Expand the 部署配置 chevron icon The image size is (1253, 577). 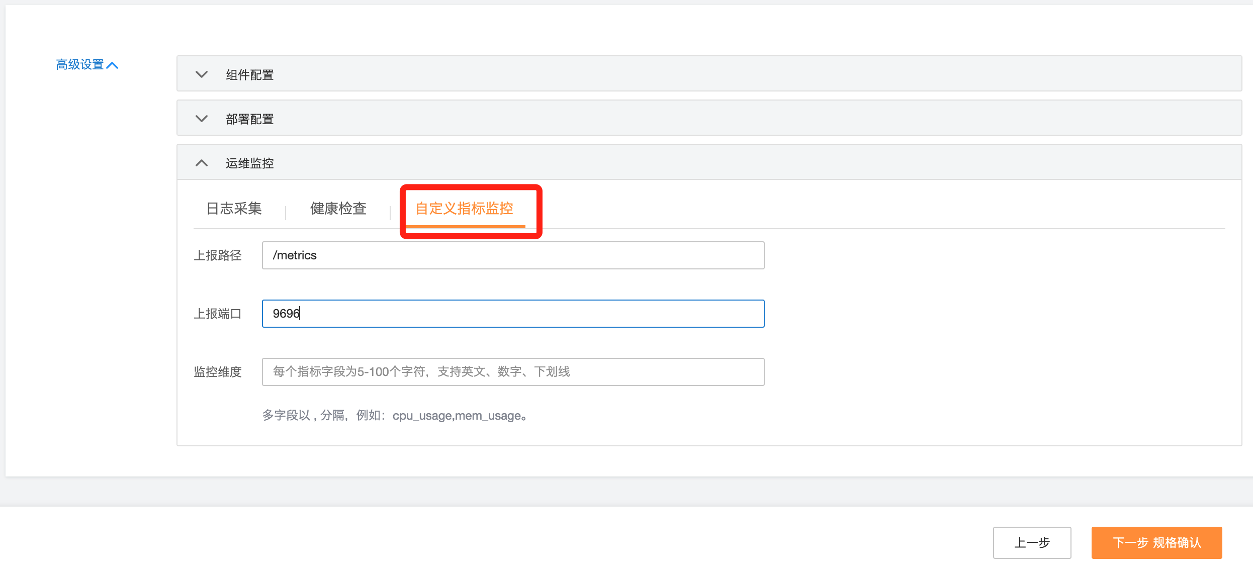[202, 119]
